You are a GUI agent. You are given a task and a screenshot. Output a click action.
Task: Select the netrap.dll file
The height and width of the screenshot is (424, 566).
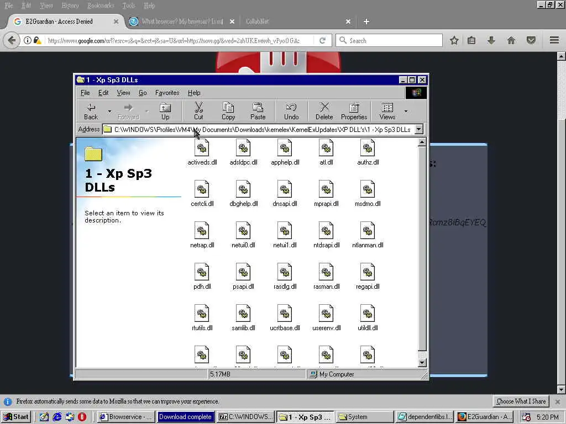(202, 235)
